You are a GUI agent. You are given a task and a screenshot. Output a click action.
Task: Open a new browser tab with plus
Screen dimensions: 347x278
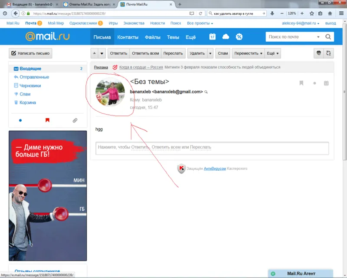180,4
